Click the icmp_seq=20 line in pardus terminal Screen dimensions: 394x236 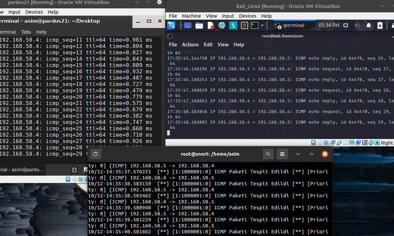[76, 97]
